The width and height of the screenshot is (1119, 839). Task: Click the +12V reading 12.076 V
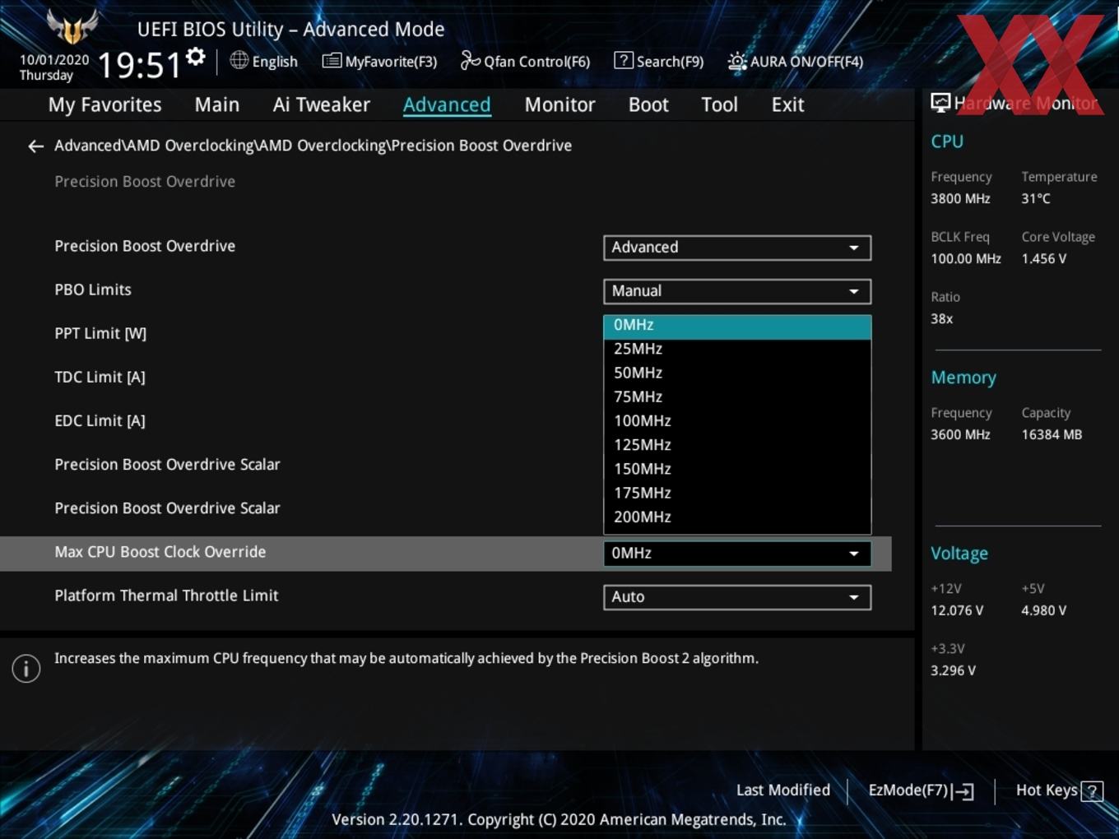(957, 611)
